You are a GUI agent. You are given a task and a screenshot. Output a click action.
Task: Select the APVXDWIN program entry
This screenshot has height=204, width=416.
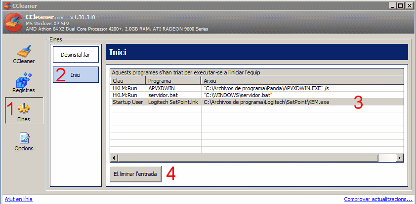point(162,88)
